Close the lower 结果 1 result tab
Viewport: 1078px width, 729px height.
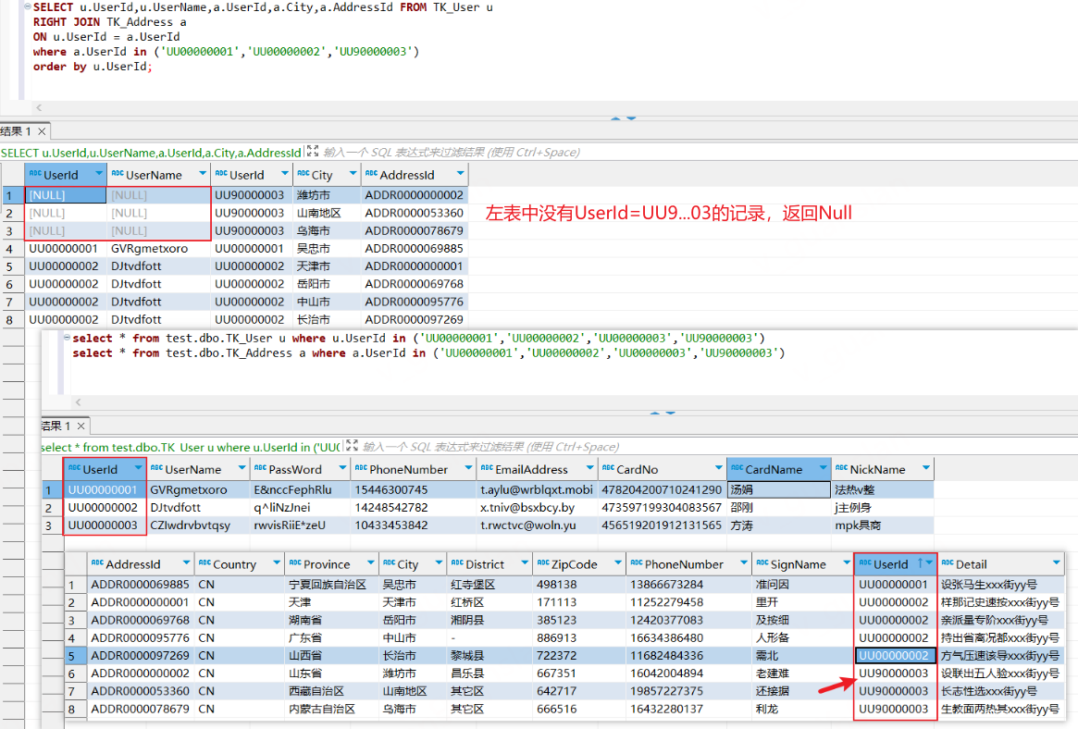coord(80,426)
